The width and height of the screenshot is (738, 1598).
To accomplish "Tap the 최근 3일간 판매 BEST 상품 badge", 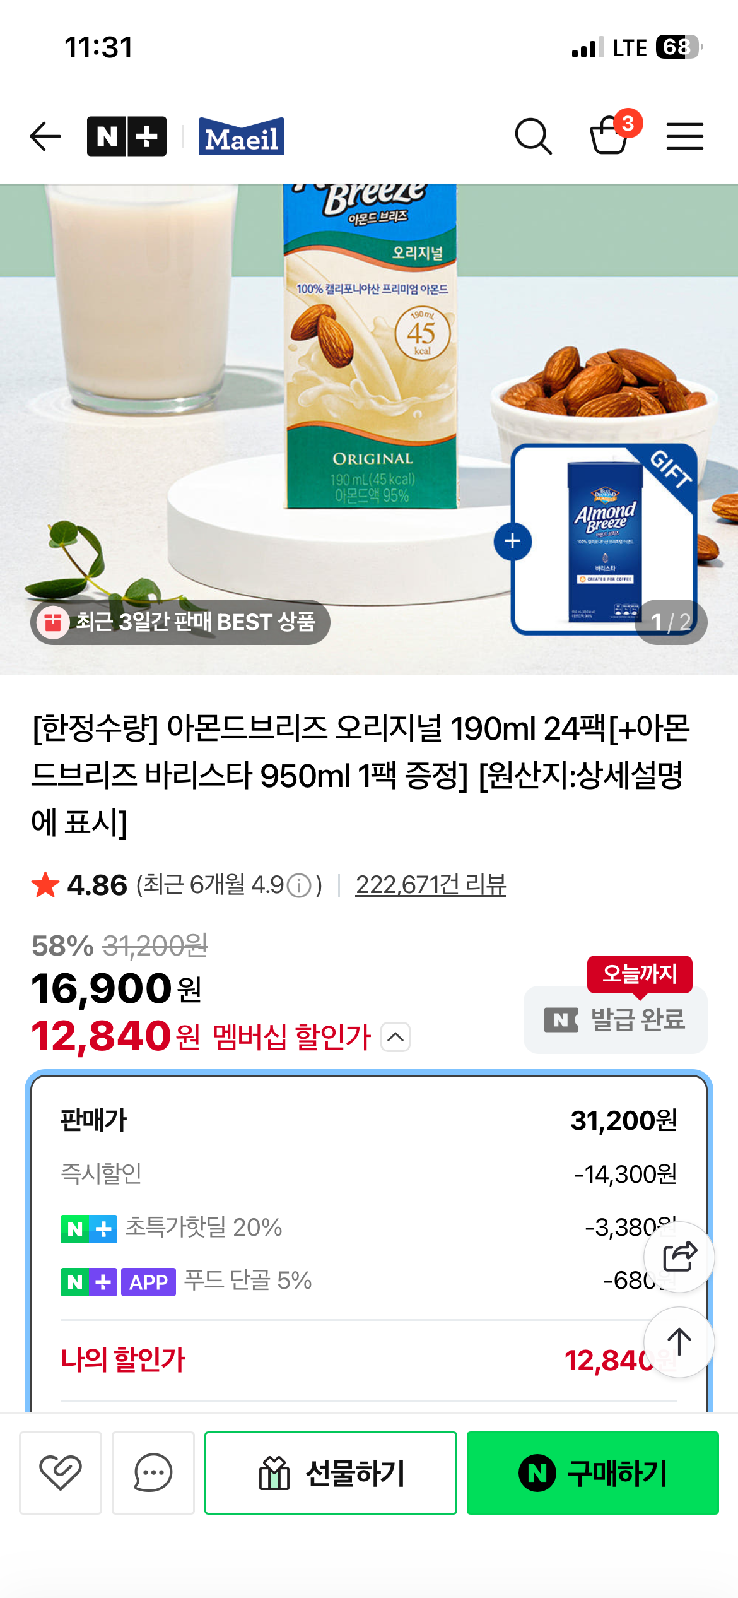I will coord(180,622).
